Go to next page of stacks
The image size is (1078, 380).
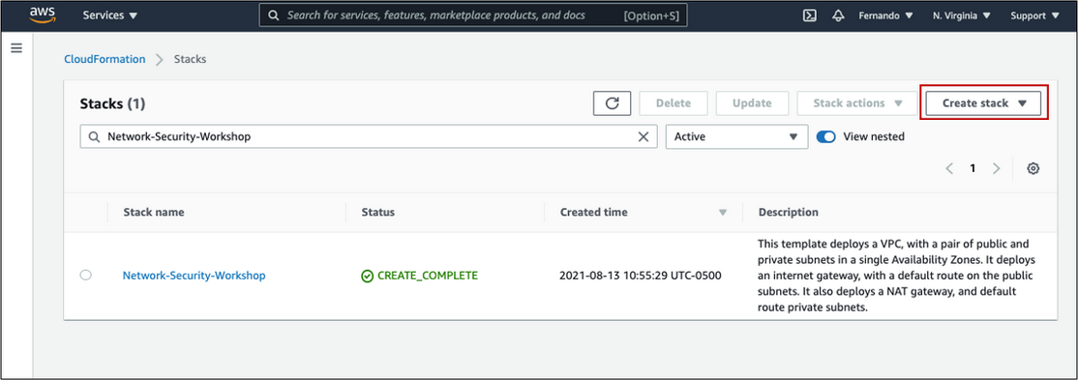click(996, 168)
